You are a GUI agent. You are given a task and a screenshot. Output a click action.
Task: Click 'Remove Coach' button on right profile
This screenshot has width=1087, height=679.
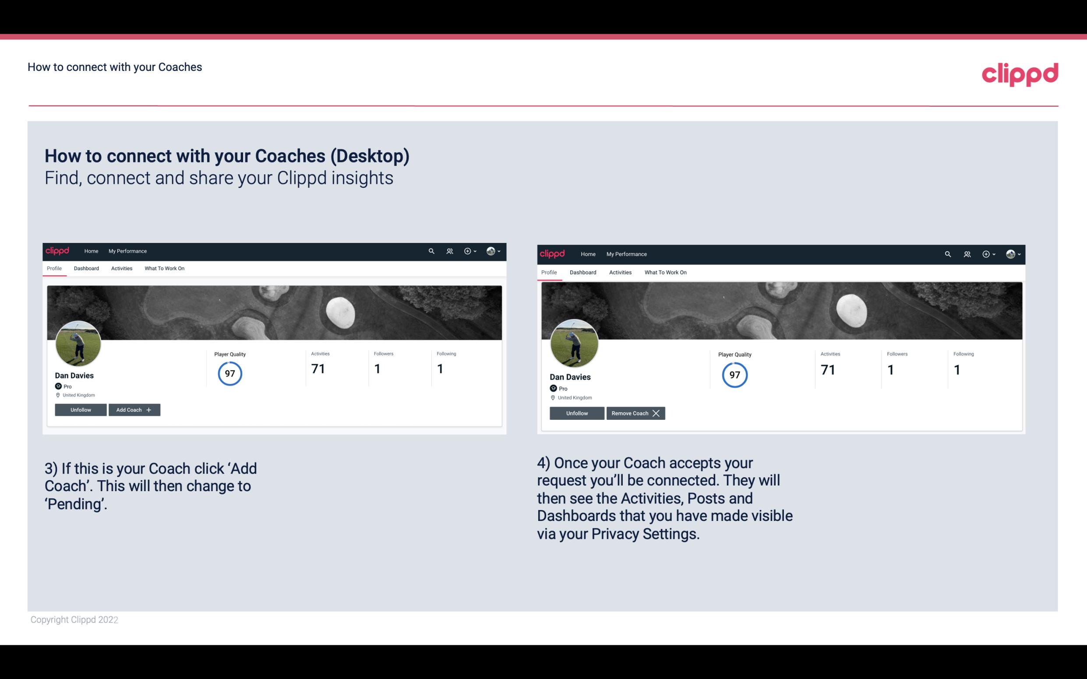[635, 413]
